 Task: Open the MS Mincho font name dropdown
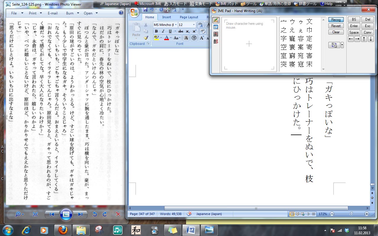coord(176,25)
